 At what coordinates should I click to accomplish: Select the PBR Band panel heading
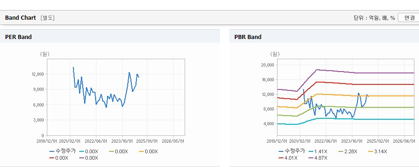[248, 37]
